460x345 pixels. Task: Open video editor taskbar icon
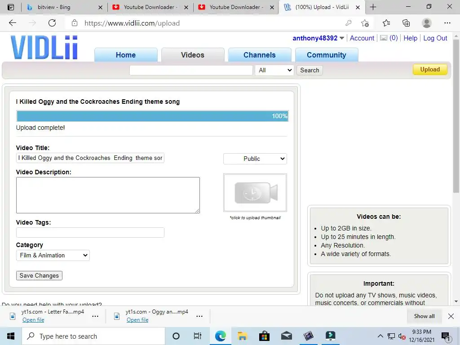pyautogui.click(x=308, y=336)
